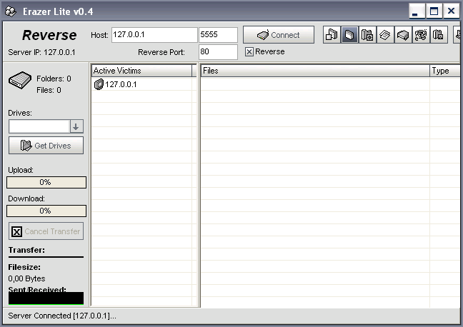Screen dimensions: 463x327
Task: Click the Get Drives button
Action: click(x=46, y=146)
